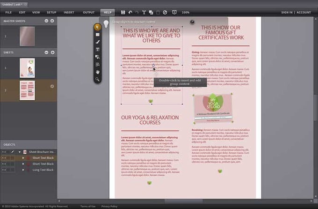Screen dimensions: 318x209
Task: Click the Sheet Brochure Ins... label
Action: pos(42,152)
